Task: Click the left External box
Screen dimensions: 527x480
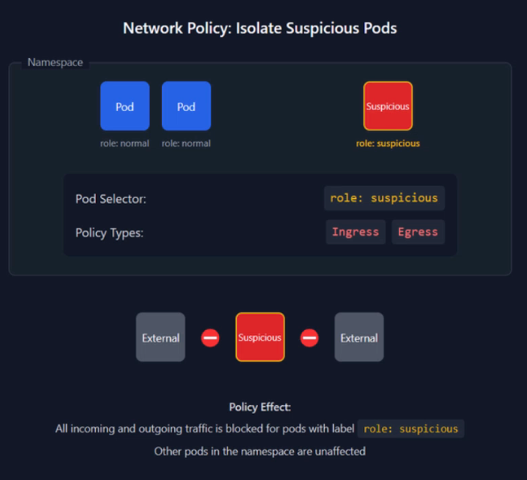Action: [160, 337]
